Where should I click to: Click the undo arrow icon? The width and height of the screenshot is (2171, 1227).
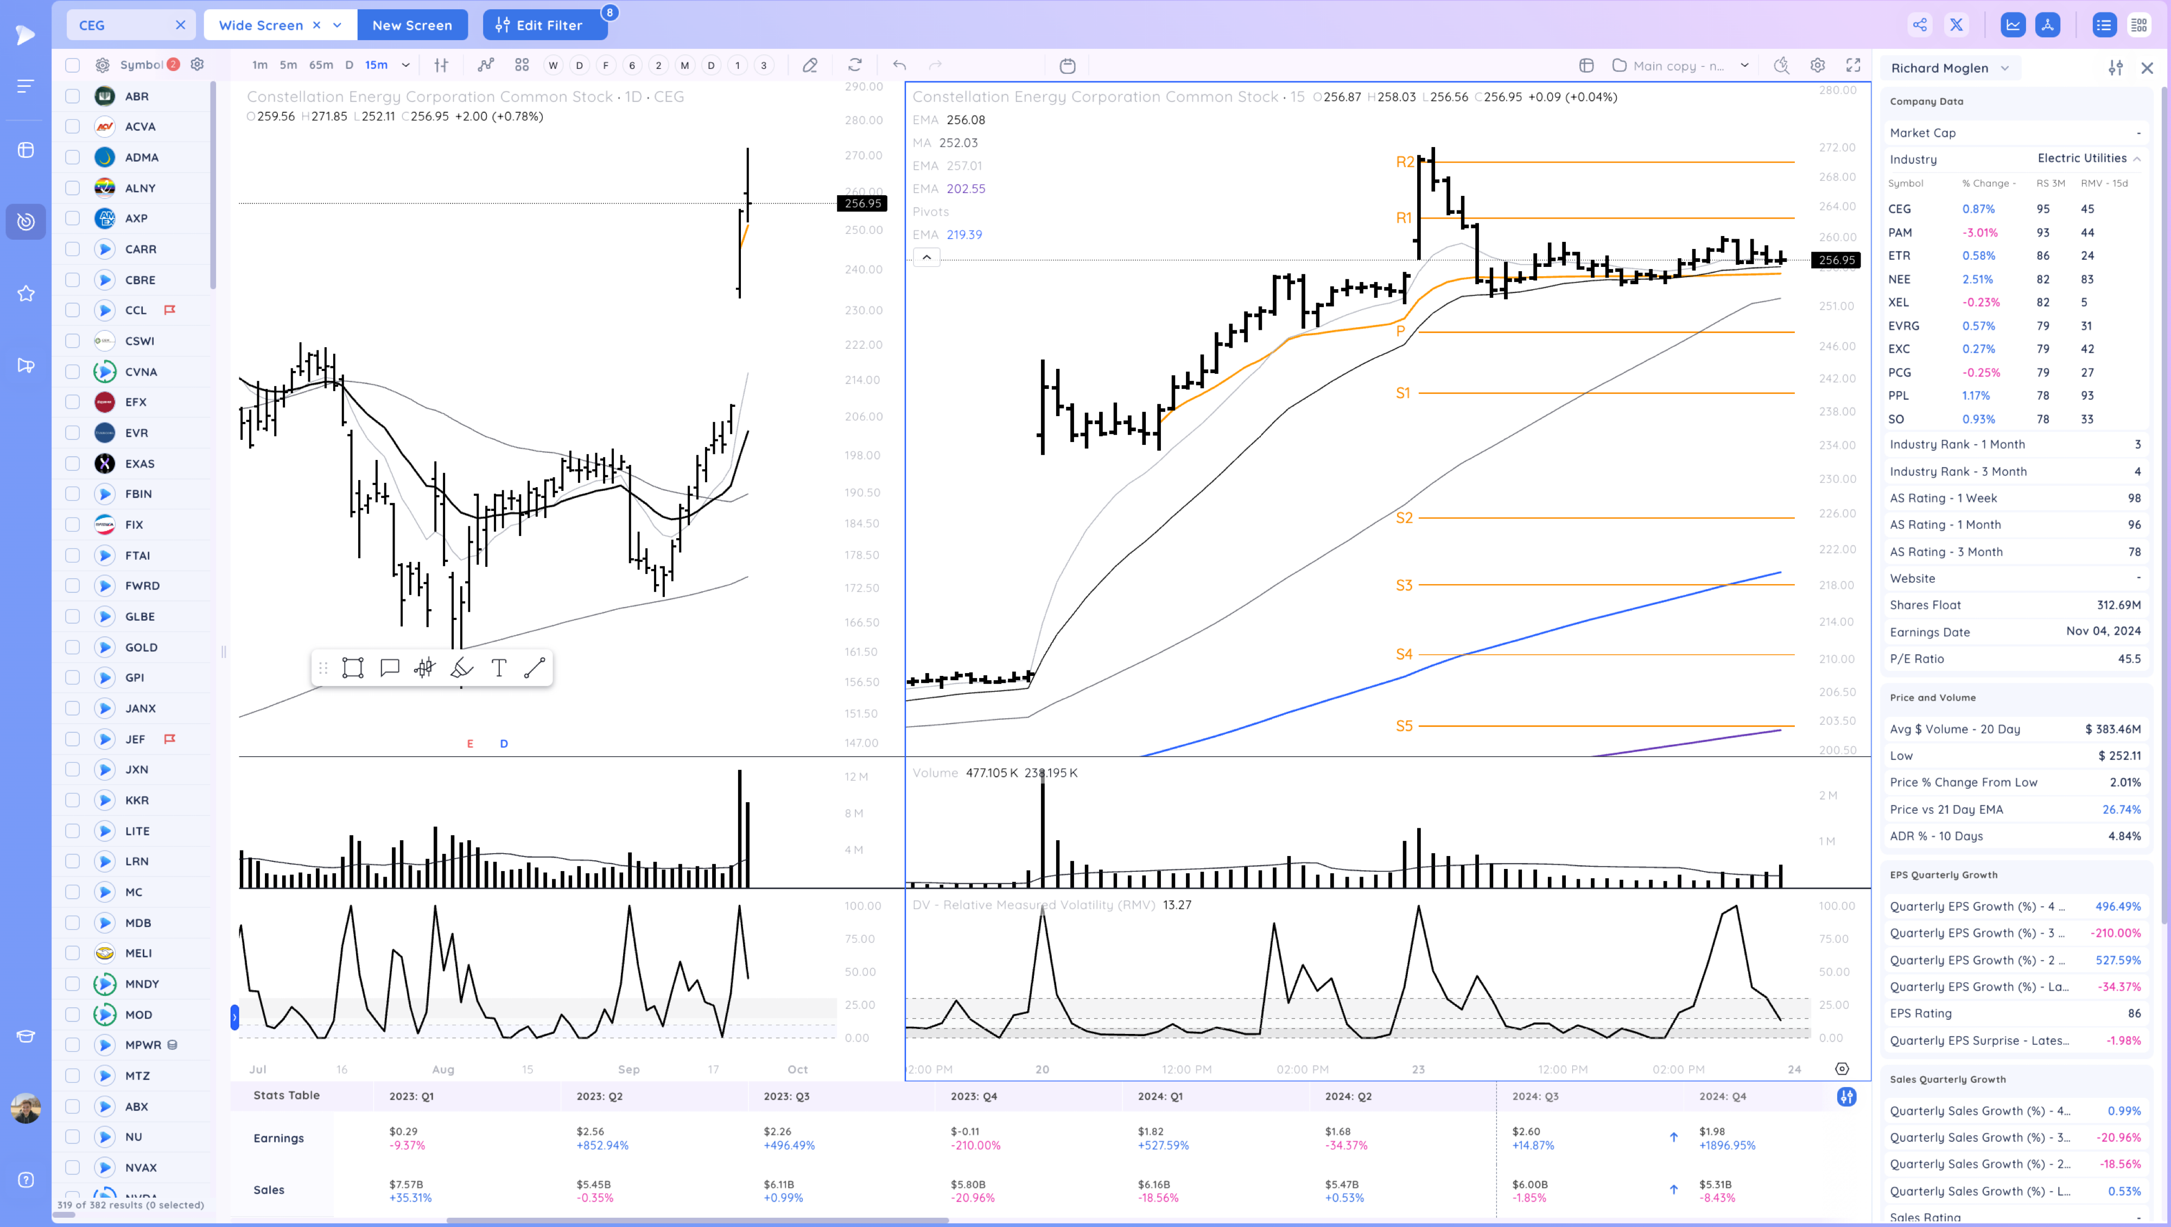click(899, 65)
